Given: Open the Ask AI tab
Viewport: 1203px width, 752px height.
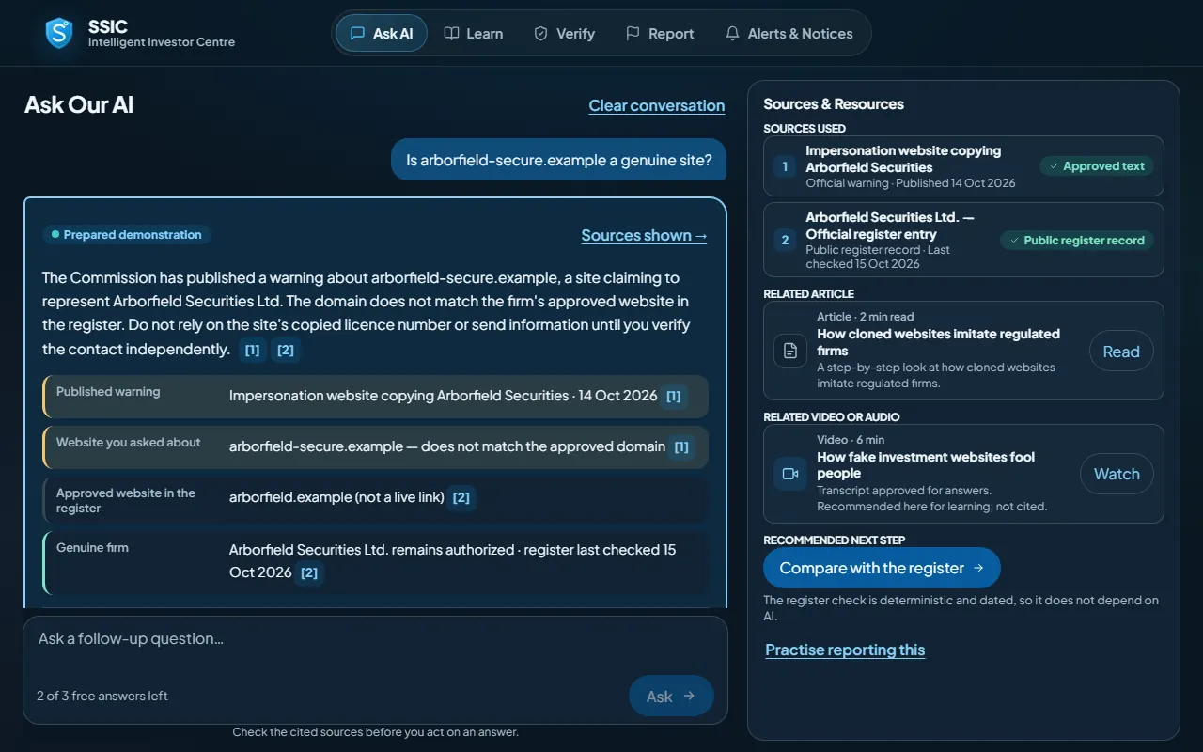Looking at the screenshot, I should tap(382, 34).
